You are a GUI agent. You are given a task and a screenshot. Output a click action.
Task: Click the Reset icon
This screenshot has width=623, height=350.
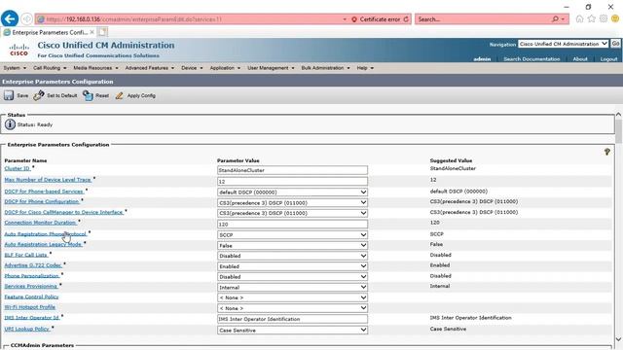(x=88, y=95)
